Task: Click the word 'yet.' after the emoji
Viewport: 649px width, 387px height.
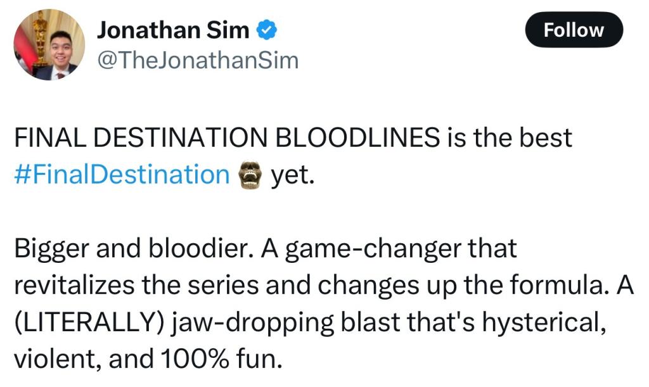Action: pos(293,175)
